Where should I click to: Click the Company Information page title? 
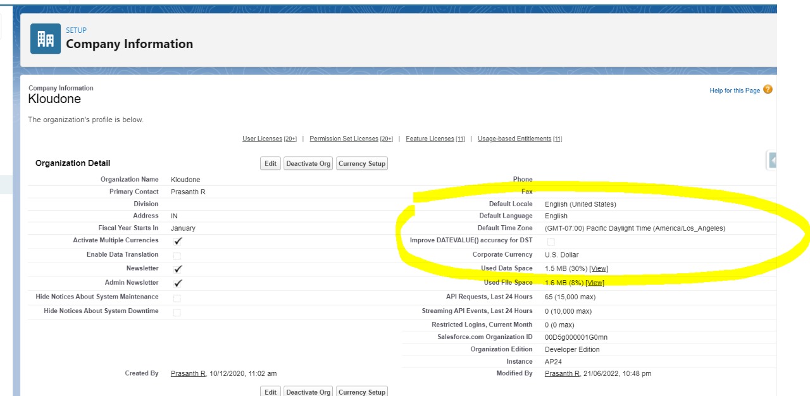129,44
